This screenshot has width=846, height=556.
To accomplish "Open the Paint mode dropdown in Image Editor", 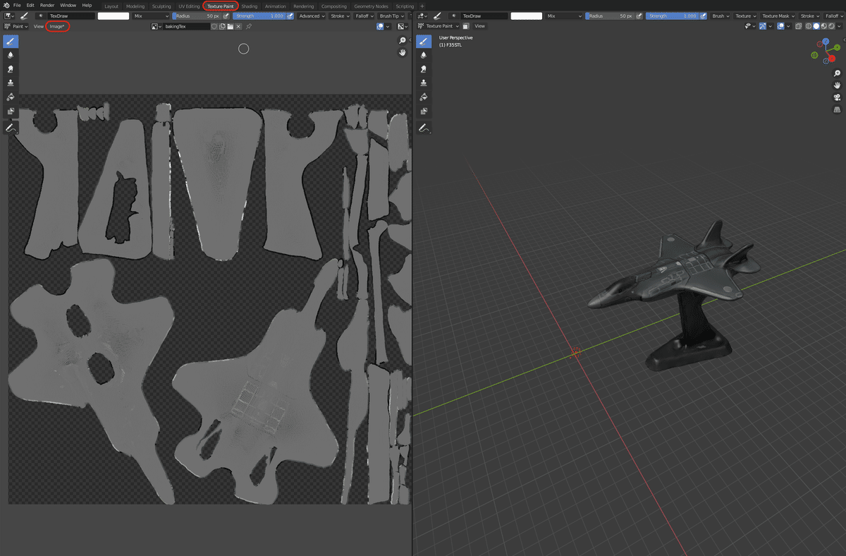I will point(17,26).
